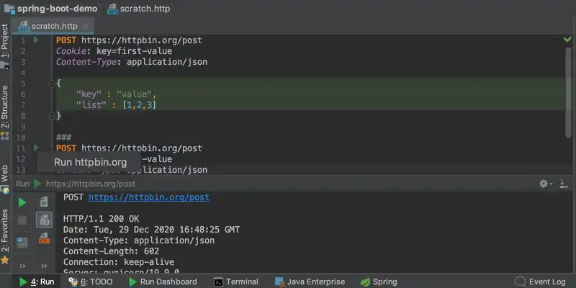Open the Terminal tool window tab
This screenshot has width=576, height=288.
tap(236, 282)
